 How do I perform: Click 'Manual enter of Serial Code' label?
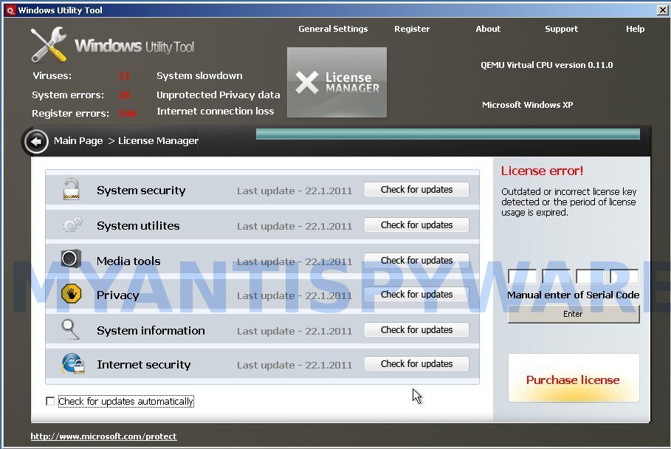coord(573,295)
